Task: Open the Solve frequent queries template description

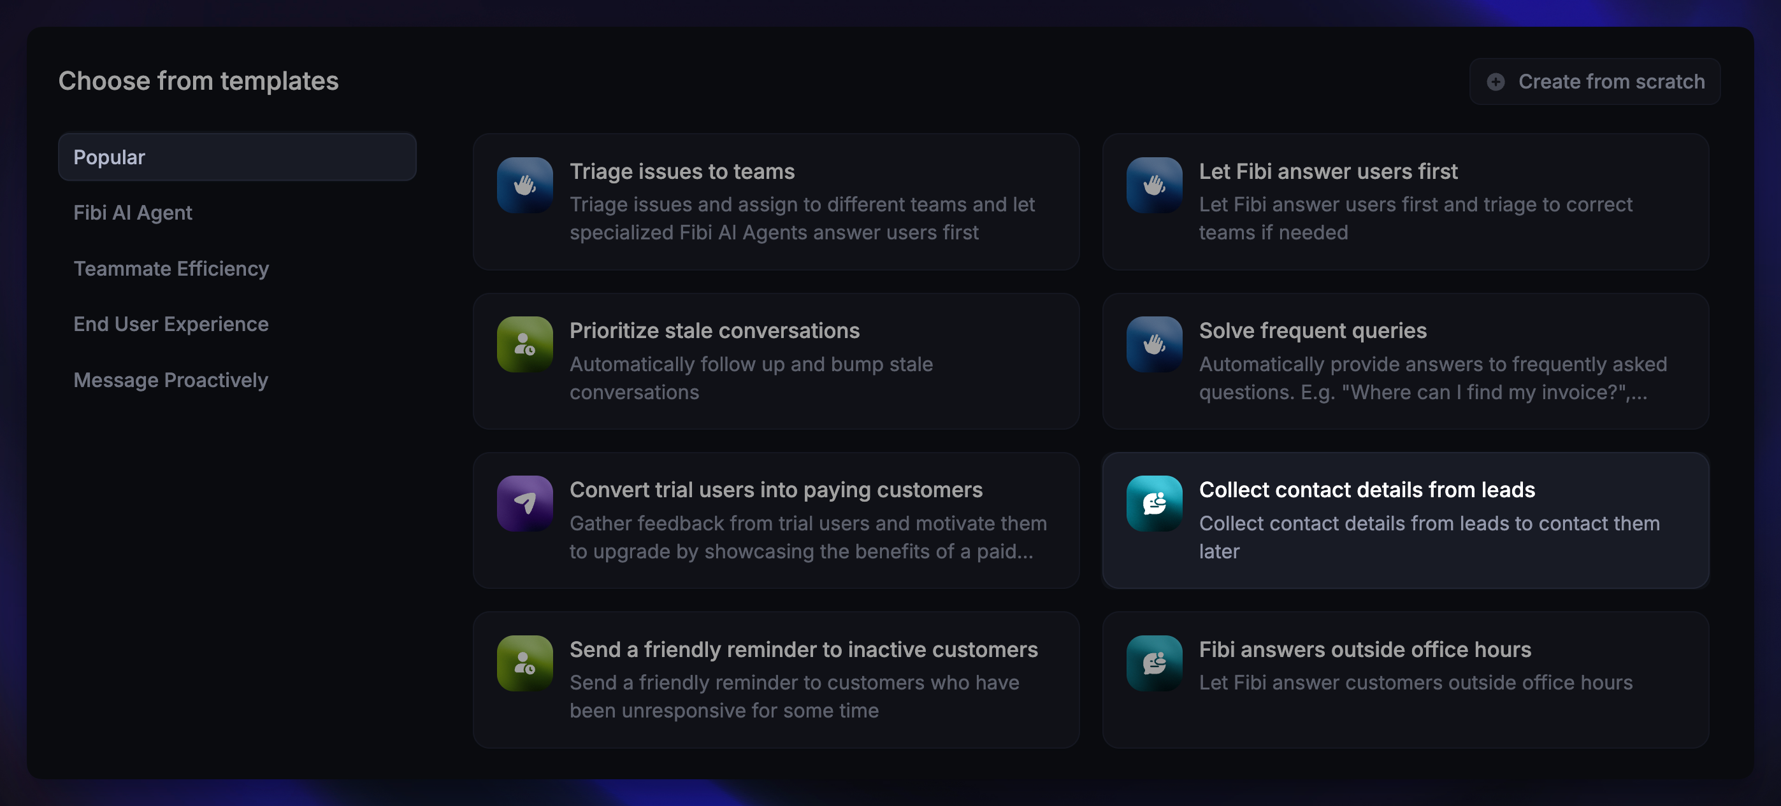Action: click(1432, 378)
